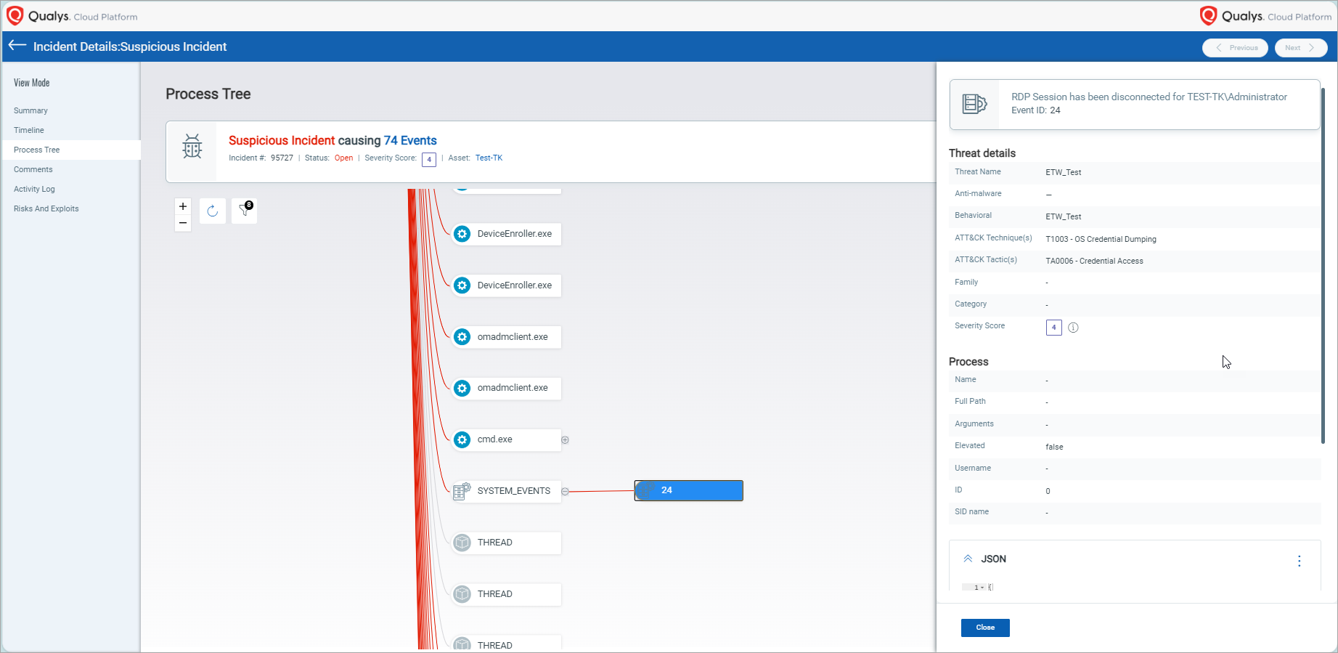Open the JSON section options menu
The image size is (1338, 653).
1300,561
